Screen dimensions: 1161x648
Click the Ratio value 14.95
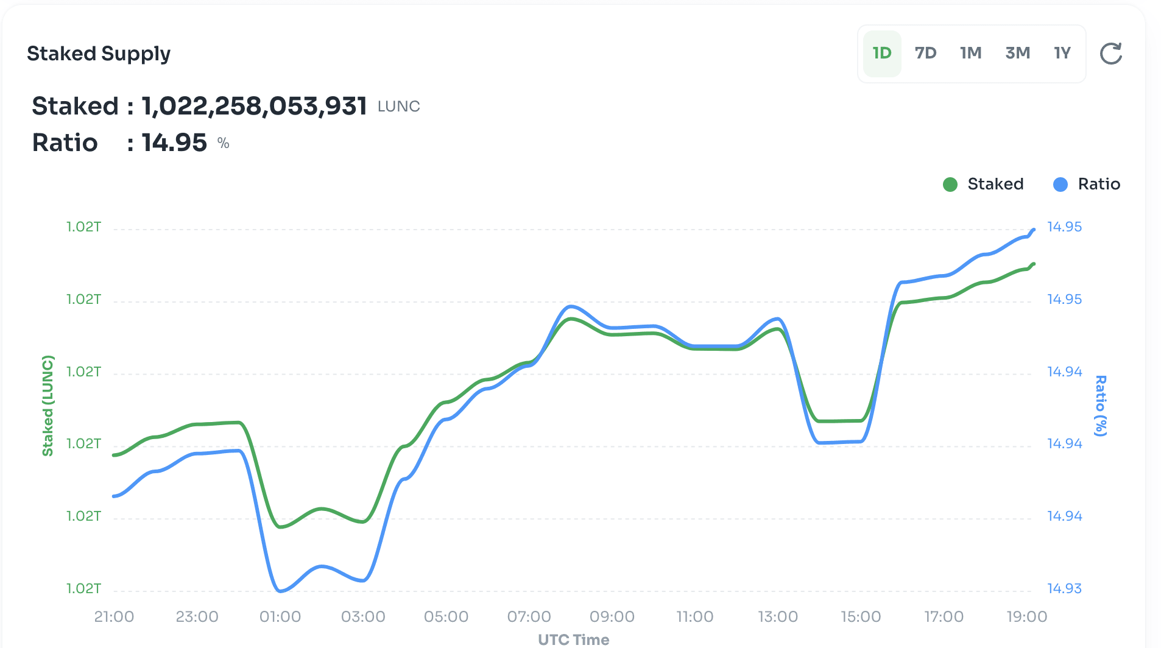point(174,143)
